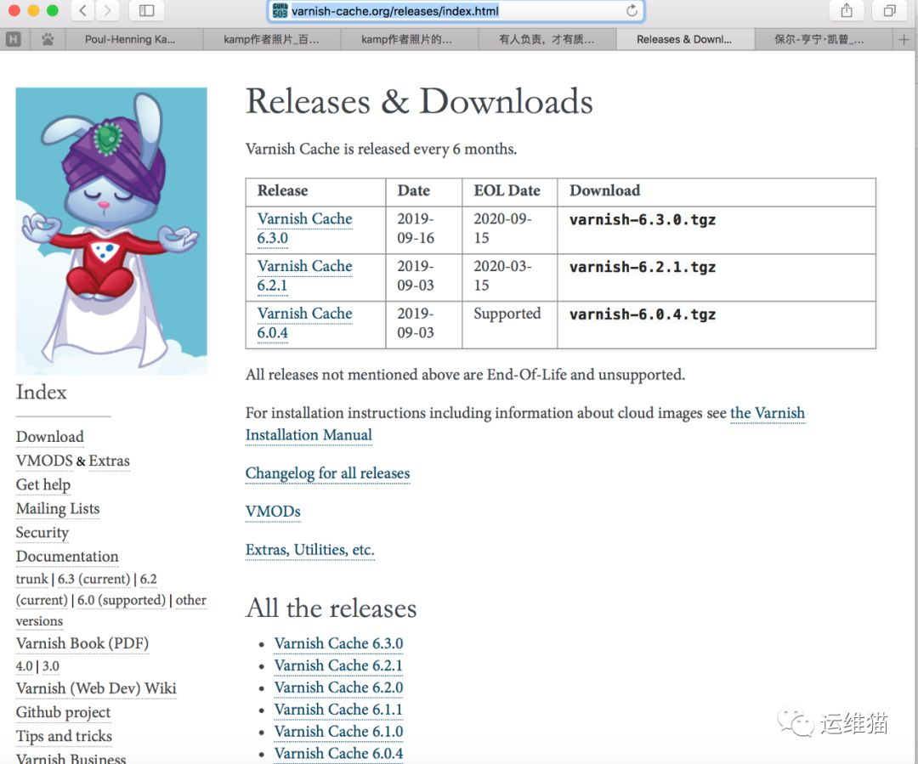Select the varnish-cache.org address bar
The width and height of the screenshot is (918, 764).
pos(456,11)
